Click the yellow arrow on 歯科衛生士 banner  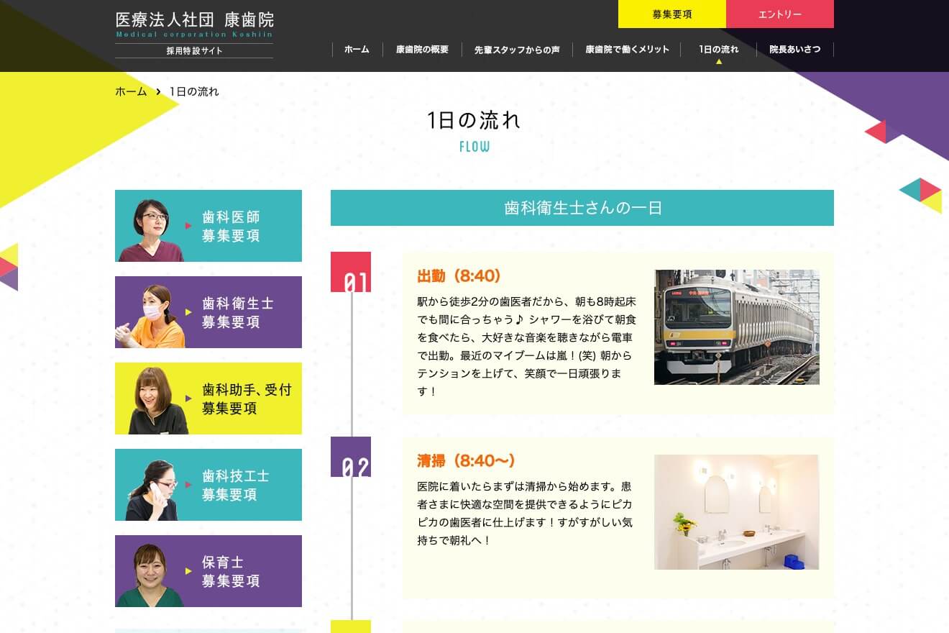[x=188, y=312]
